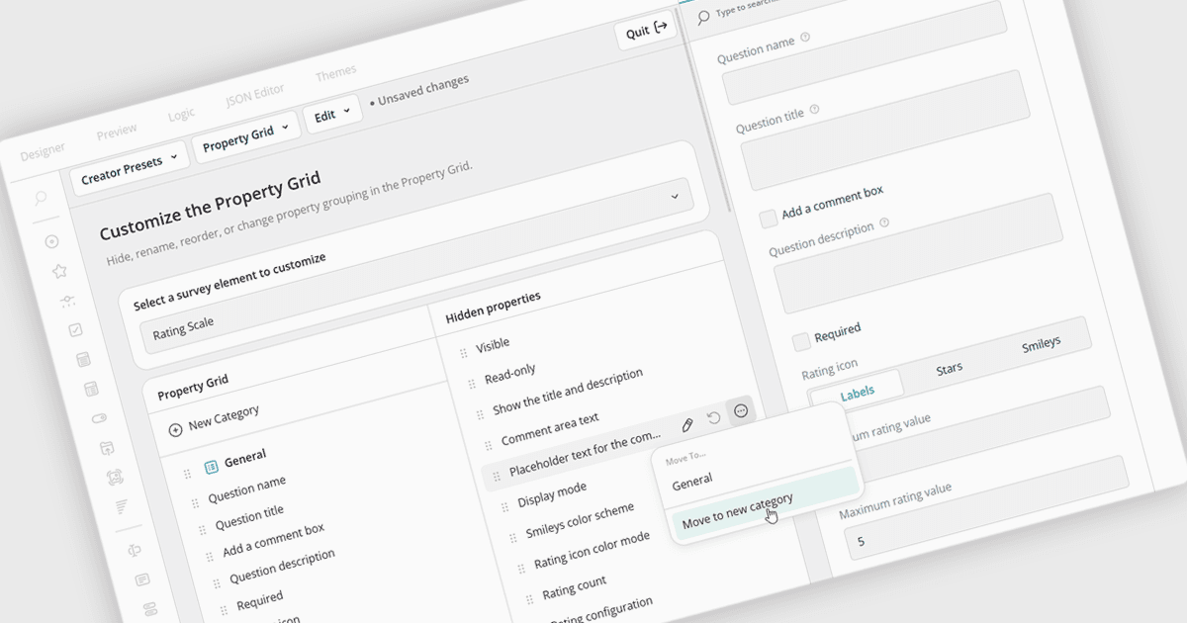Grab the drag handle beside Question name in Property Grid
Screen dimensions: 1187x623
[x=194, y=504]
